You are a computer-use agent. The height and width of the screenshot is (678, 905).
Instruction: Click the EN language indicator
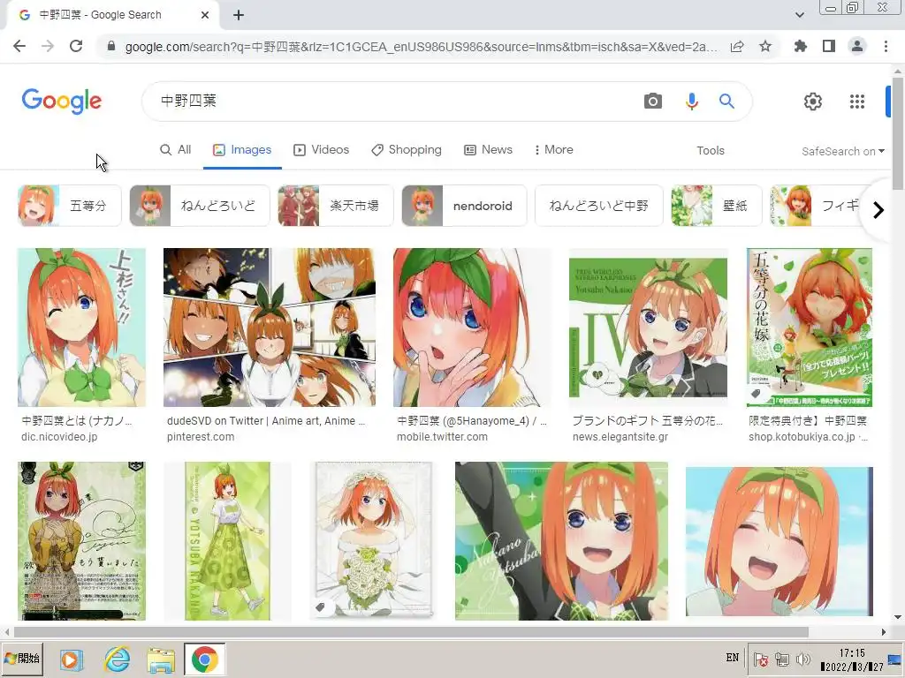[733, 658]
